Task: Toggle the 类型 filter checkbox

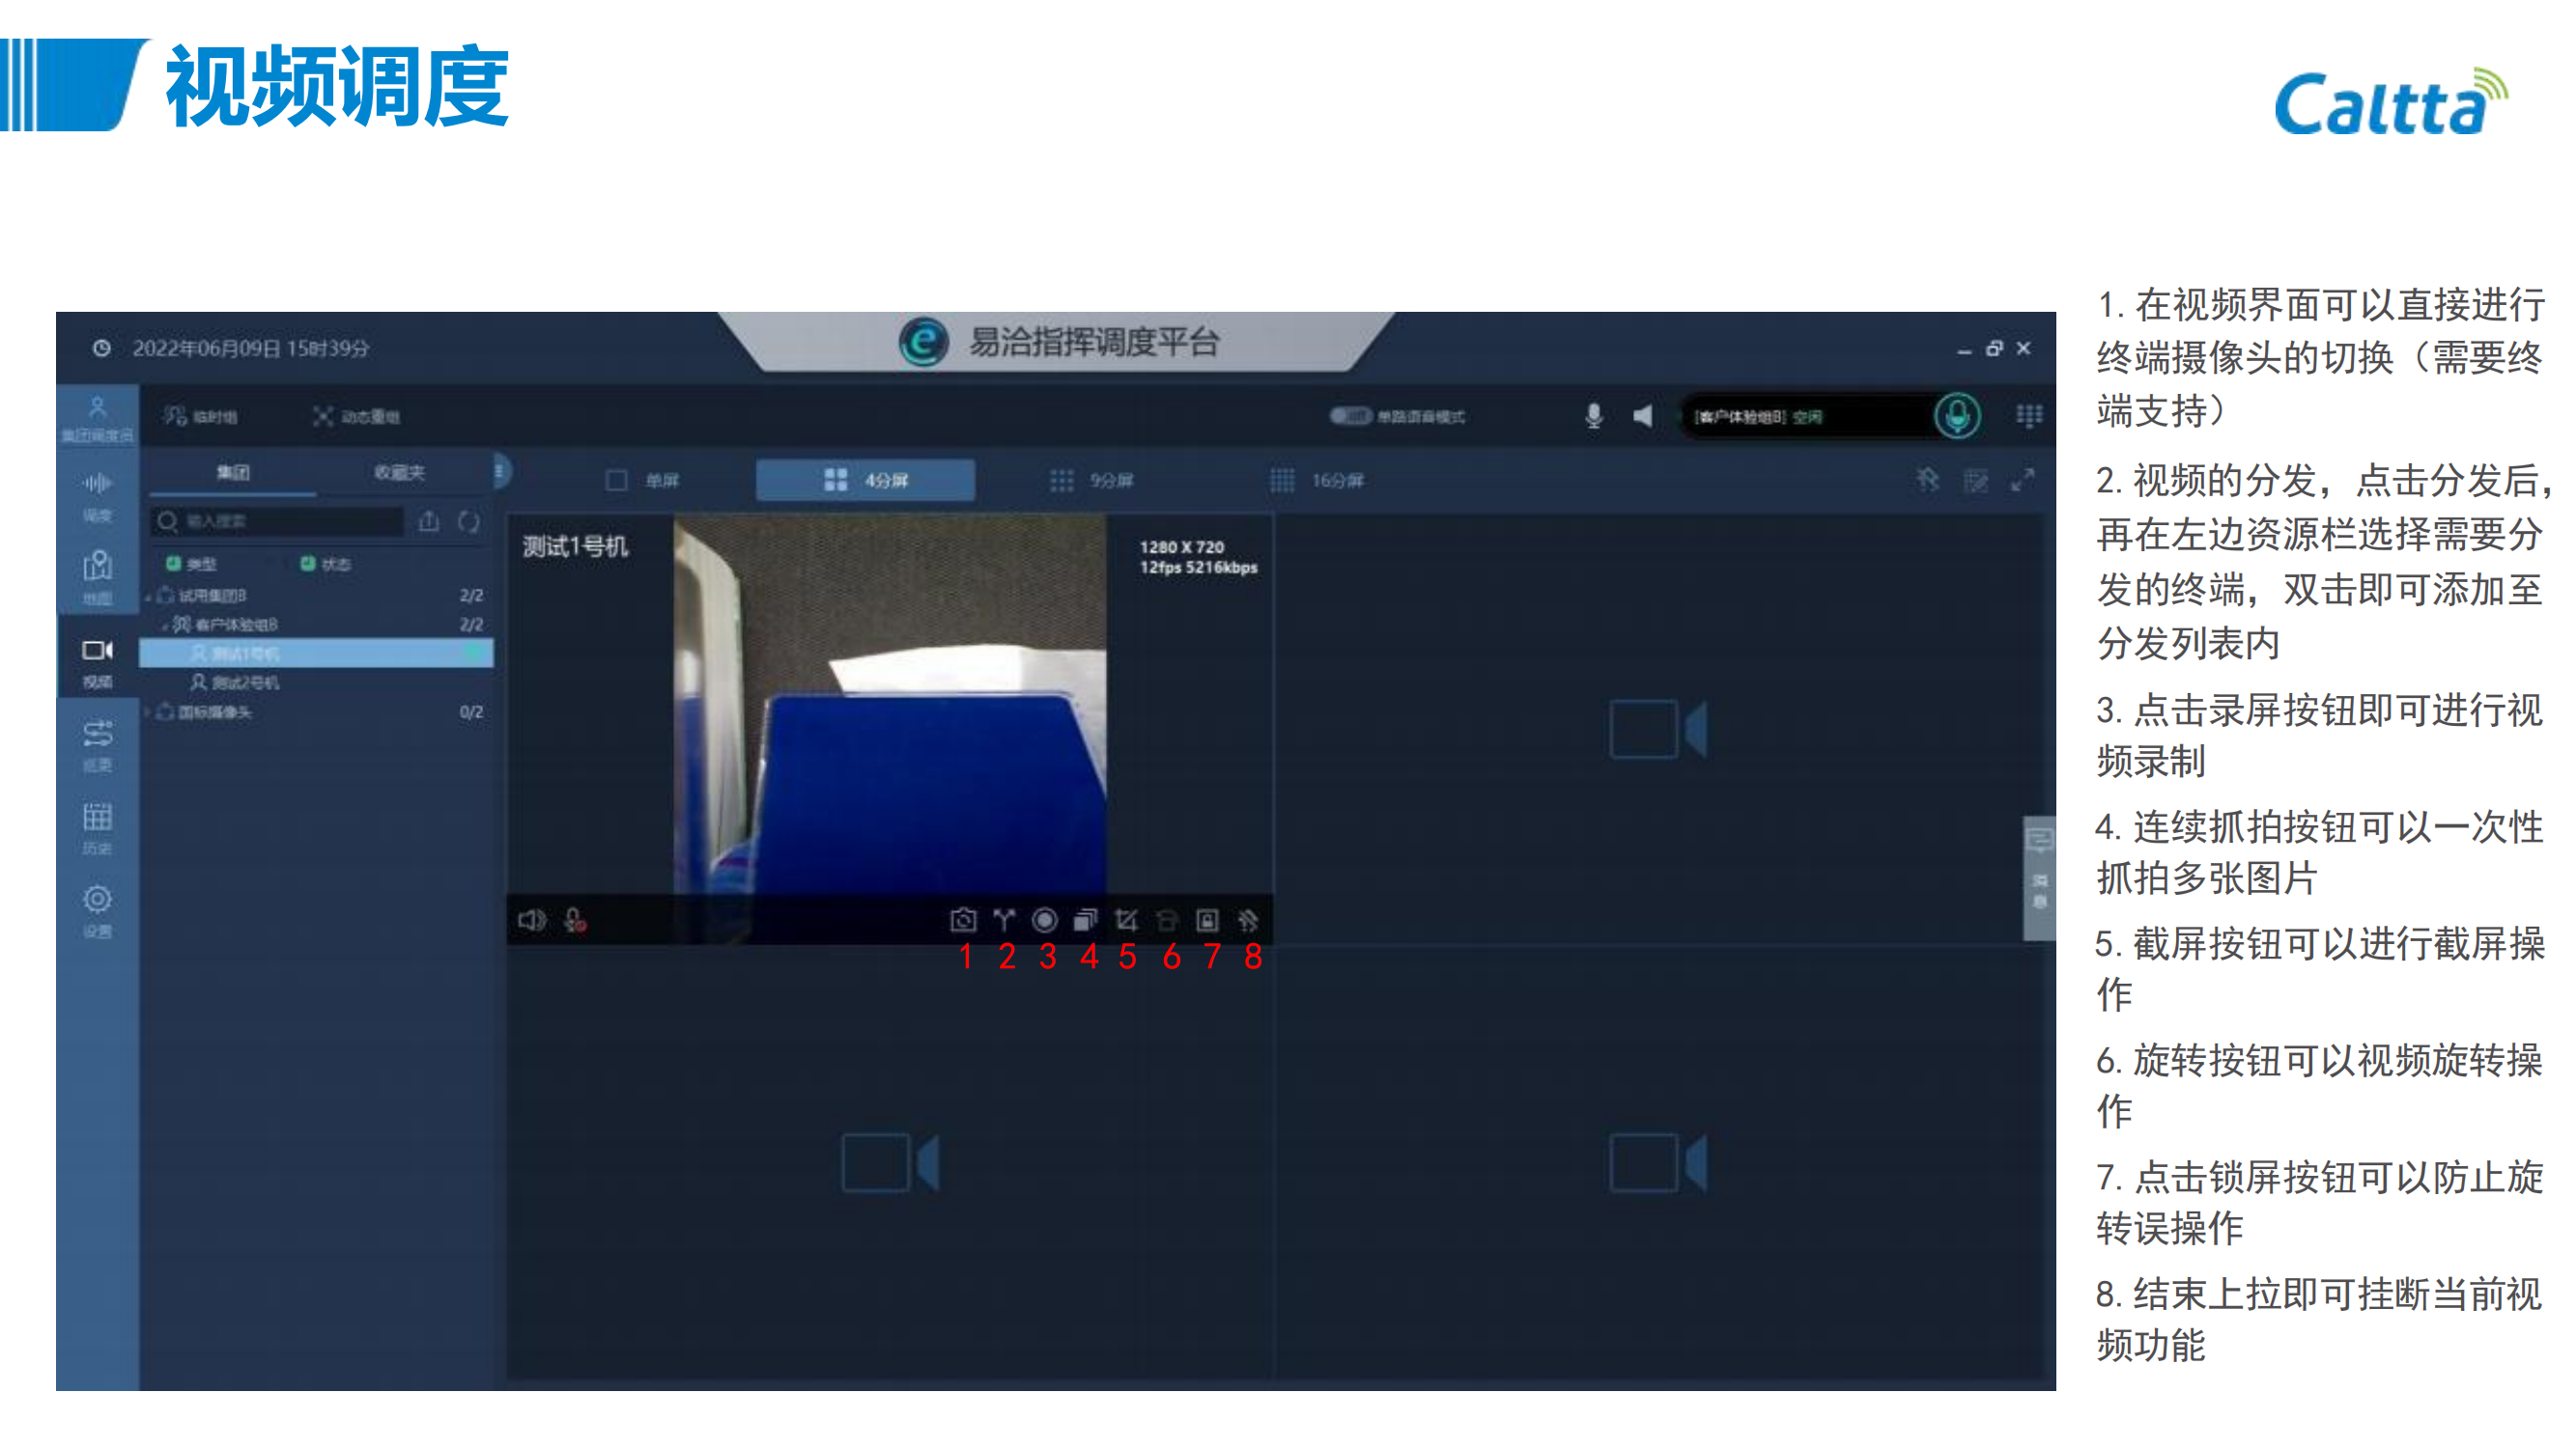Action: [x=173, y=564]
